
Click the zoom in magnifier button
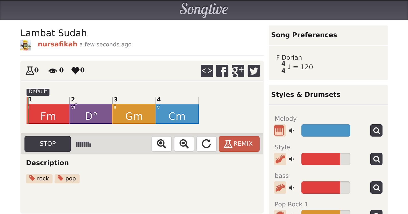click(162, 144)
